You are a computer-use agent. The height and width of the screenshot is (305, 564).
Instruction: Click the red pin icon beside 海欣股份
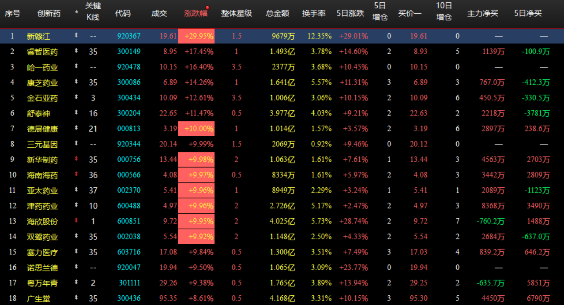pyautogui.click(x=76, y=221)
